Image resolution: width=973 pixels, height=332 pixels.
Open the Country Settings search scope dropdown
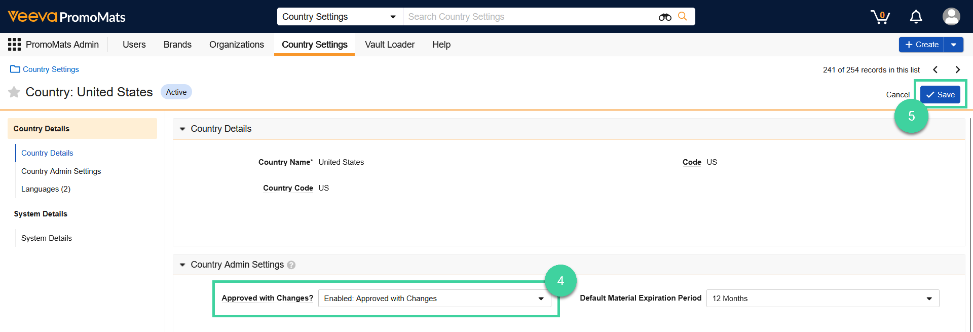[340, 17]
